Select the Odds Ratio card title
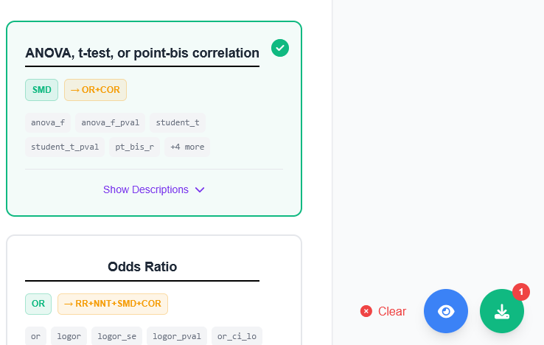 pos(142,266)
